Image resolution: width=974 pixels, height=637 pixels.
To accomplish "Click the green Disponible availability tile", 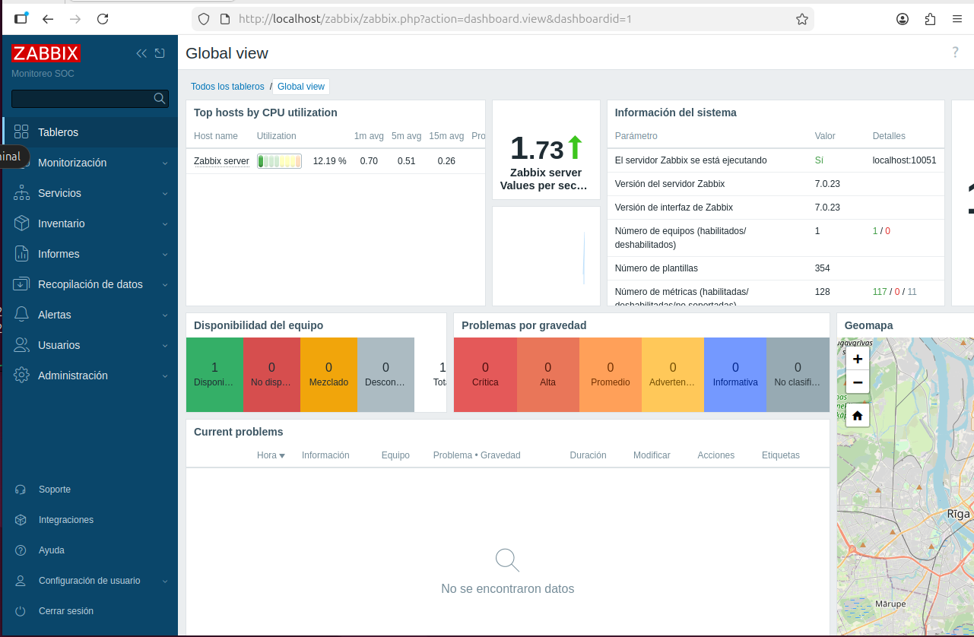I will coord(214,374).
